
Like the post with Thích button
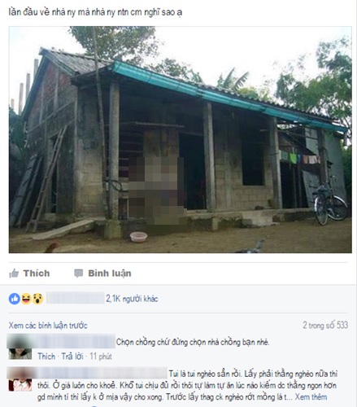pos(29,274)
